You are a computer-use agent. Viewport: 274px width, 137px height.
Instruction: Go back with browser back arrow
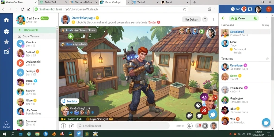[3, 9]
